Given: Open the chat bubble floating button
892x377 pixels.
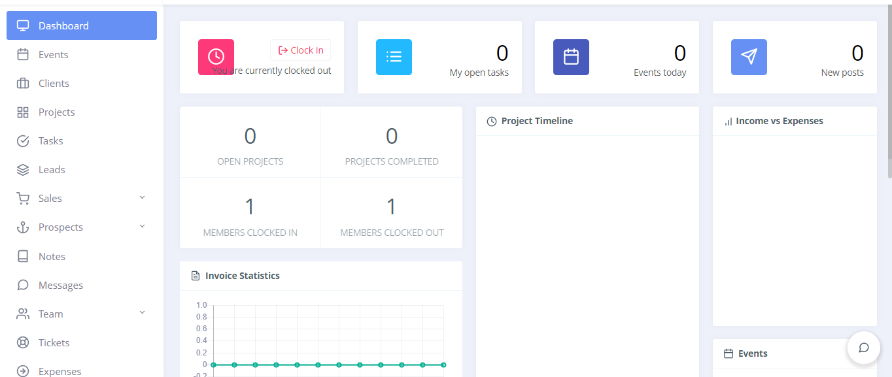Looking at the screenshot, I should click(863, 348).
